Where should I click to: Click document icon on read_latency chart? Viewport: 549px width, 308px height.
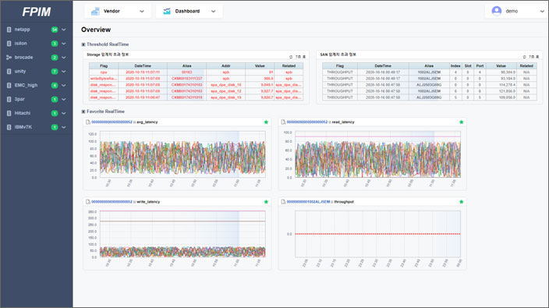pos(283,122)
